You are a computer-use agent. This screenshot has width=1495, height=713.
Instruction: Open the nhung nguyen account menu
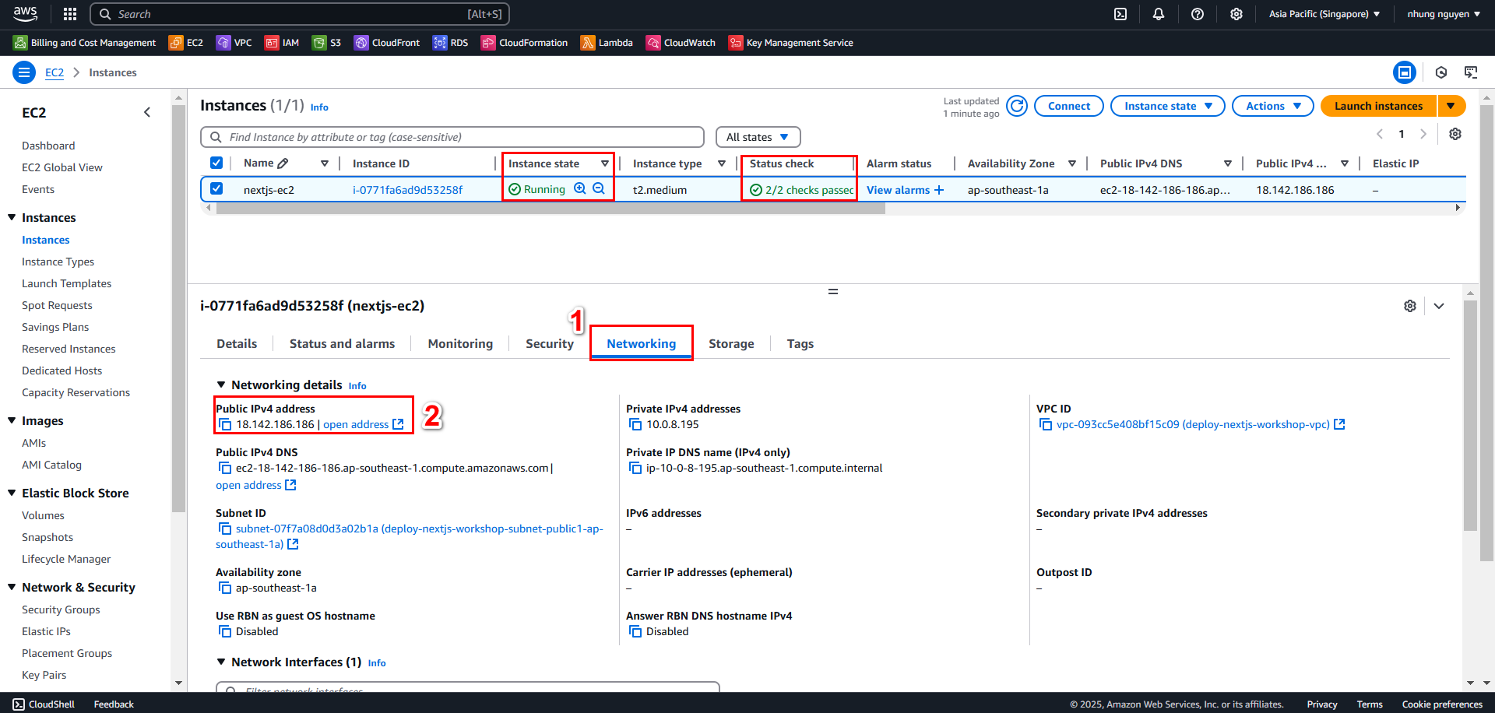tap(1444, 14)
